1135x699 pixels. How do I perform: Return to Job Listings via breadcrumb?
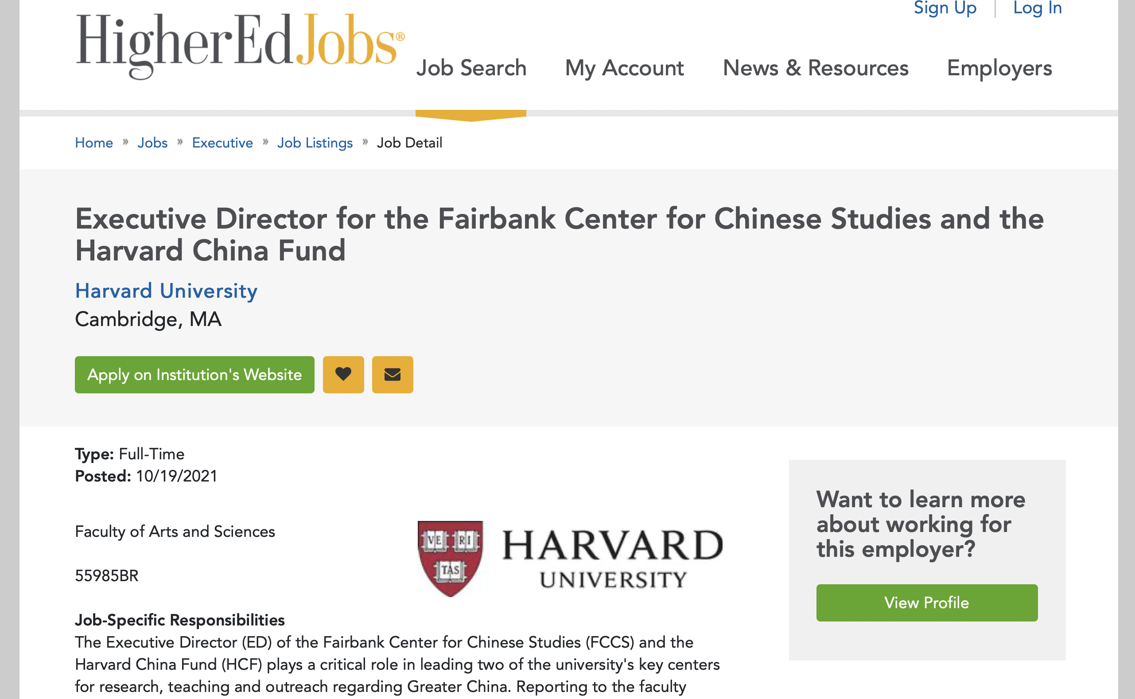(315, 143)
